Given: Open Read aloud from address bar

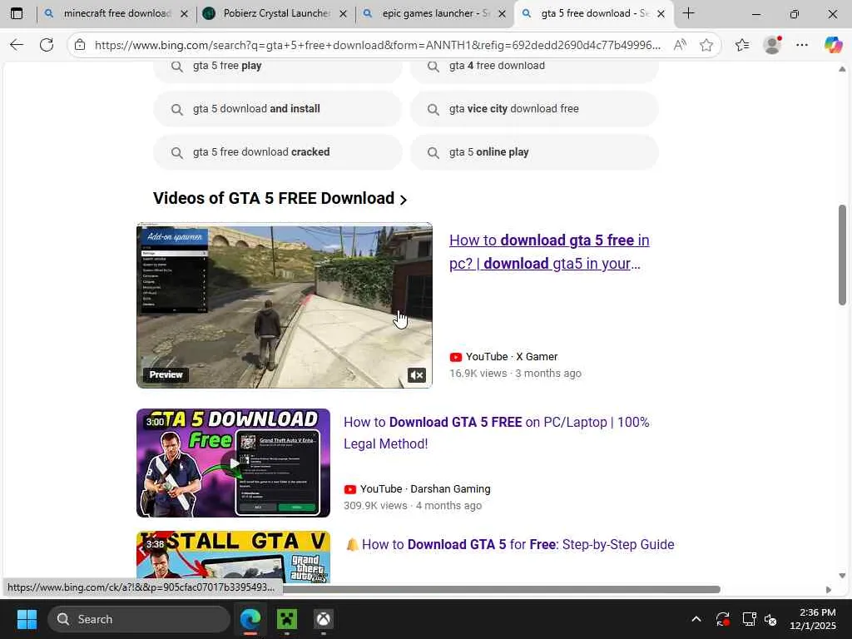Looking at the screenshot, I should coord(680,45).
